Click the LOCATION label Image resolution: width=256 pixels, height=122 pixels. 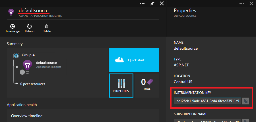point(182,76)
